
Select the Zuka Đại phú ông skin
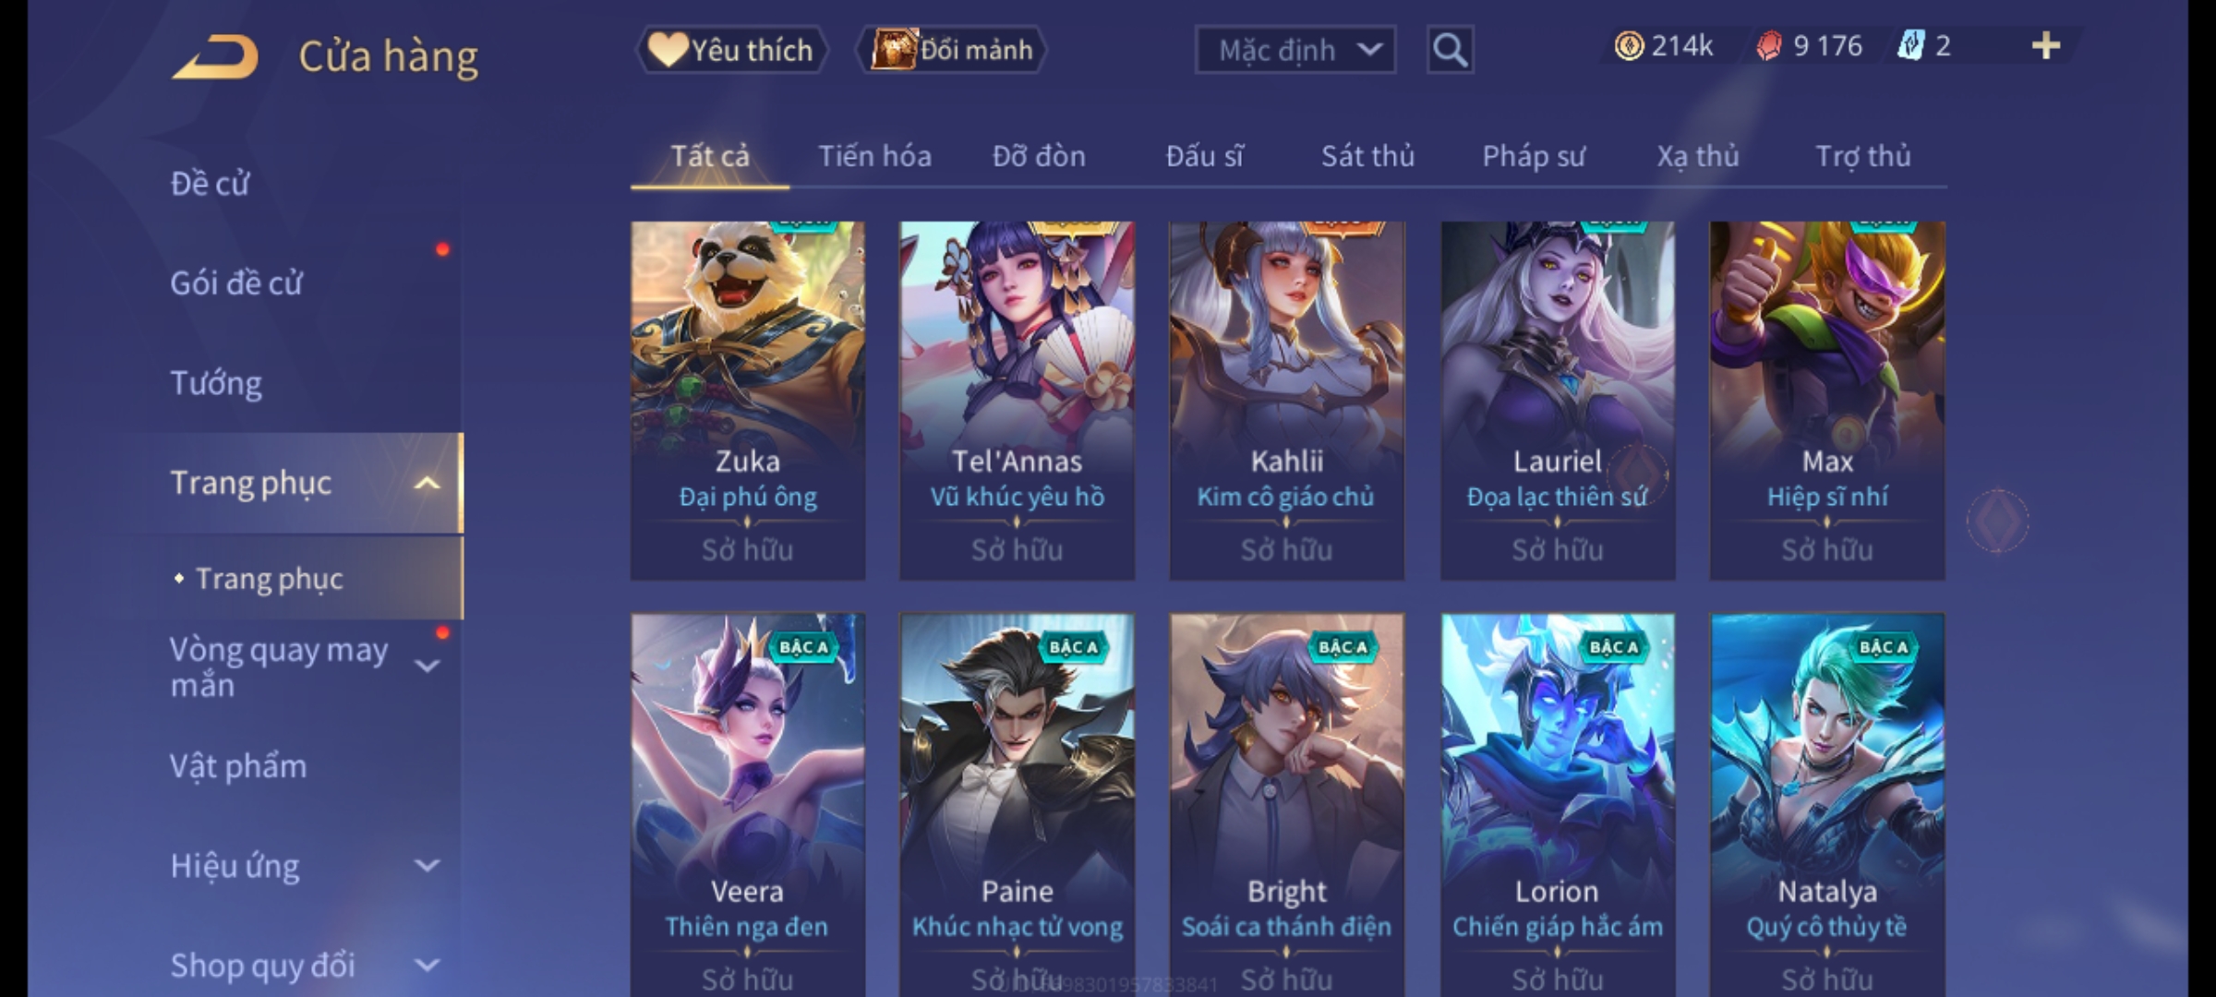(x=748, y=401)
